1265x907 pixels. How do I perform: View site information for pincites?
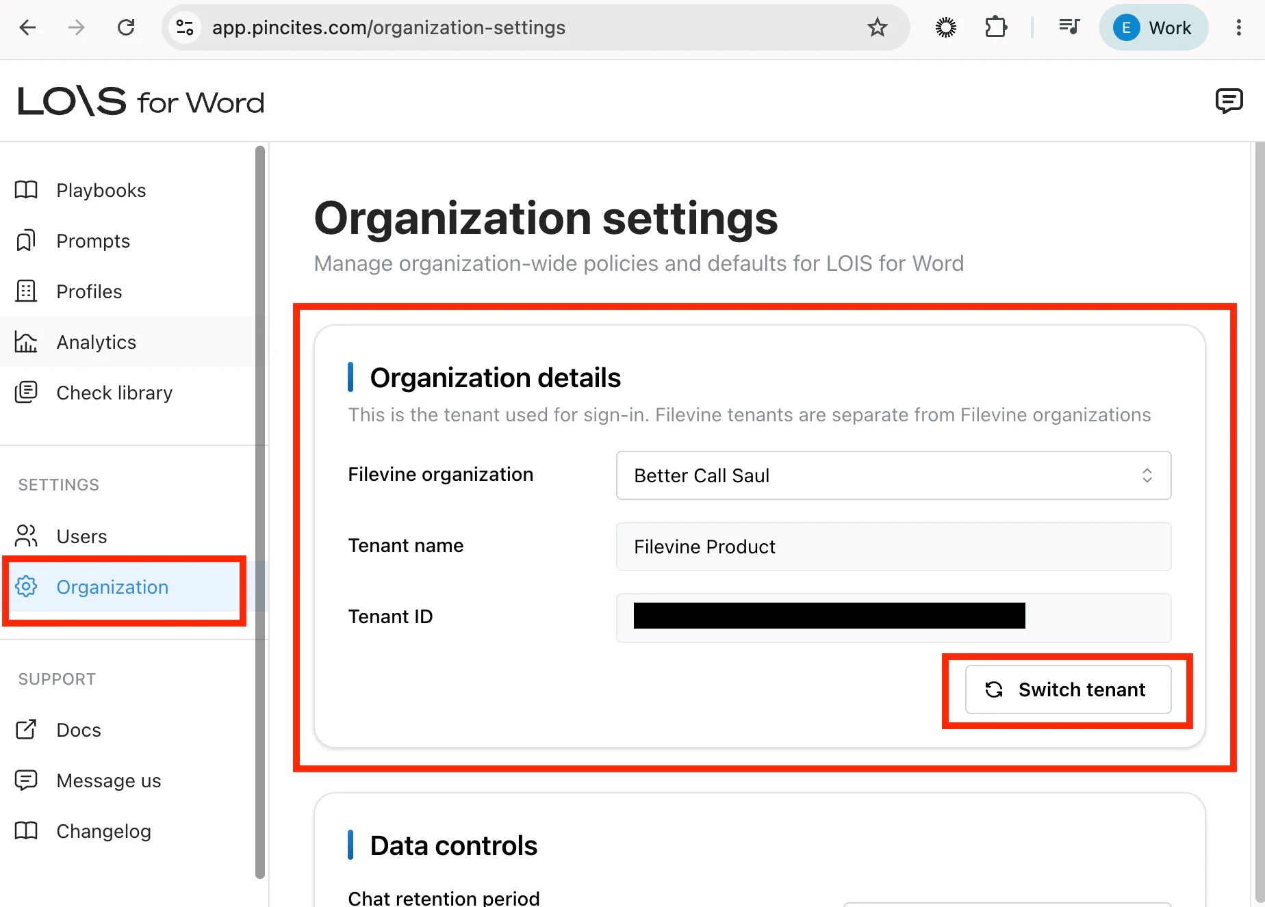(185, 27)
